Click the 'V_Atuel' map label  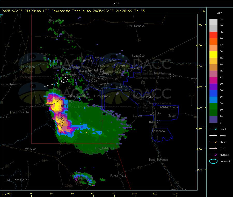133,96
